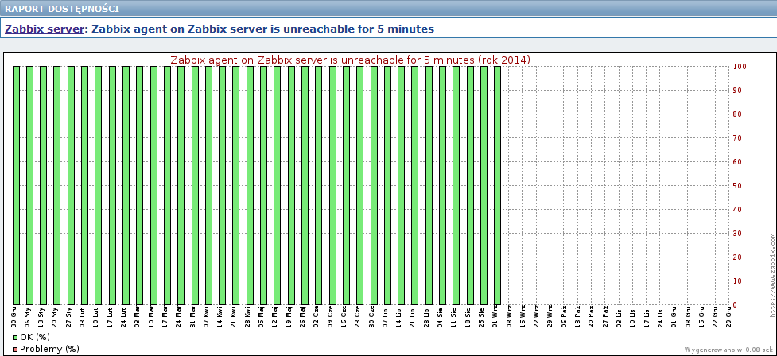Click the 70 value on the percent axis
This screenshot has height=356, width=777.
point(738,137)
